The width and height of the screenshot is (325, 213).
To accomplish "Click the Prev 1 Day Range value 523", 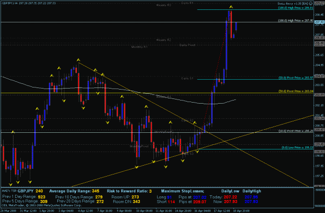I will point(42,197).
